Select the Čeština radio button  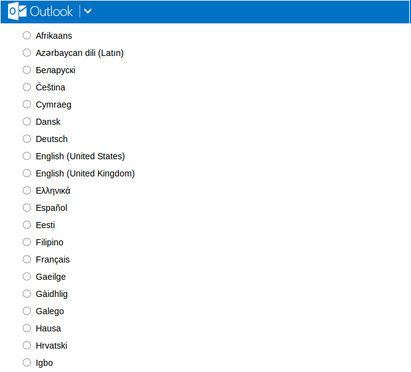[x=26, y=87]
